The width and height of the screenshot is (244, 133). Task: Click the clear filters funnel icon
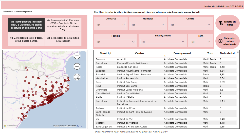coord(221,23)
